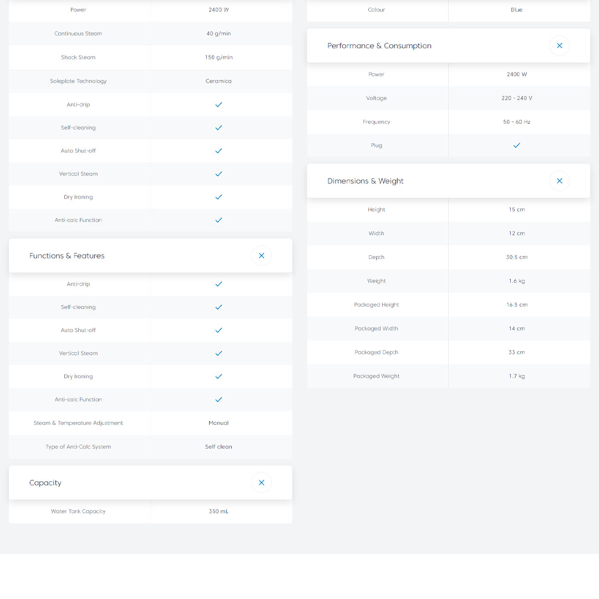Viewport: 599px width, 599px height.
Task: Click the Performance & Consumption heading text
Action: coord(379,46)
